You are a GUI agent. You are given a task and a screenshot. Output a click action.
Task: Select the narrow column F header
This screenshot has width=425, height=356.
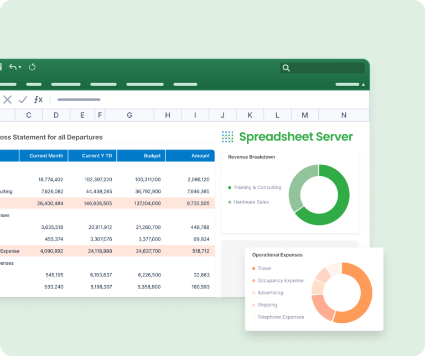click(x=100, y=115)
